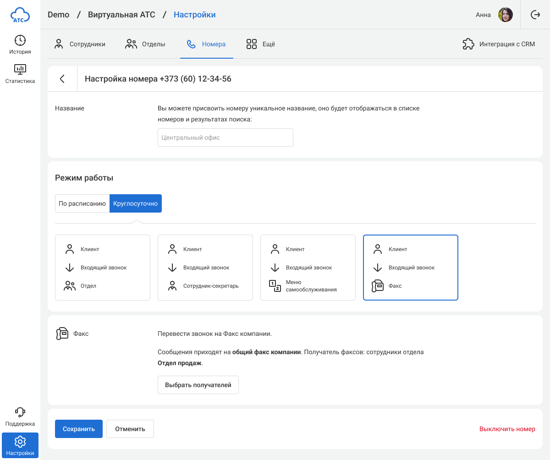Open the Сотрудники tab

pyautogui.click(x=80, y=44)
